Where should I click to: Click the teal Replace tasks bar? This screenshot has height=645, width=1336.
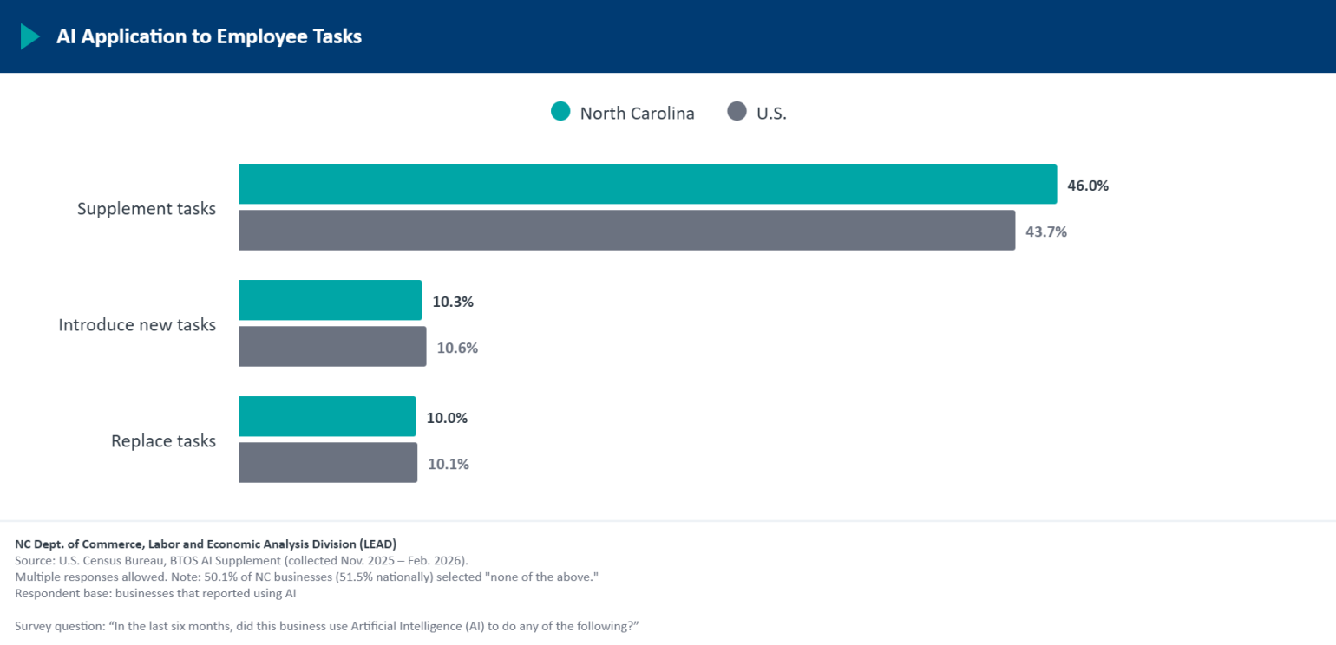tap(327, 416)
